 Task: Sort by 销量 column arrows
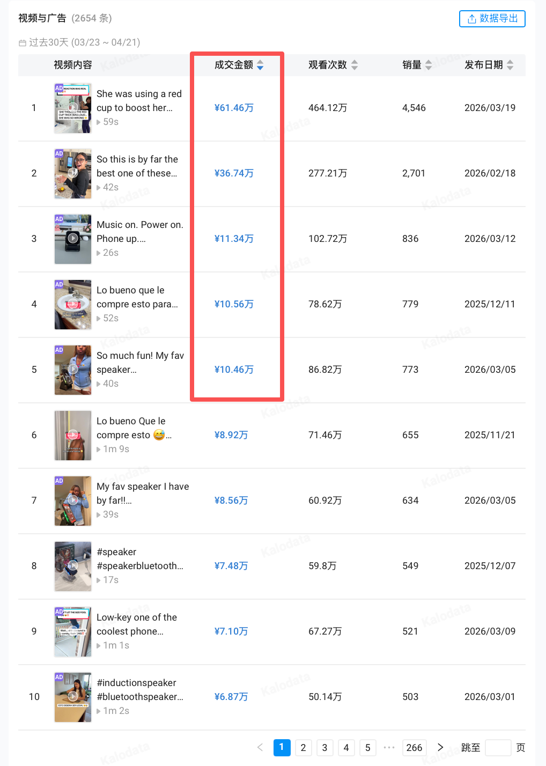[x=429, y=65]
